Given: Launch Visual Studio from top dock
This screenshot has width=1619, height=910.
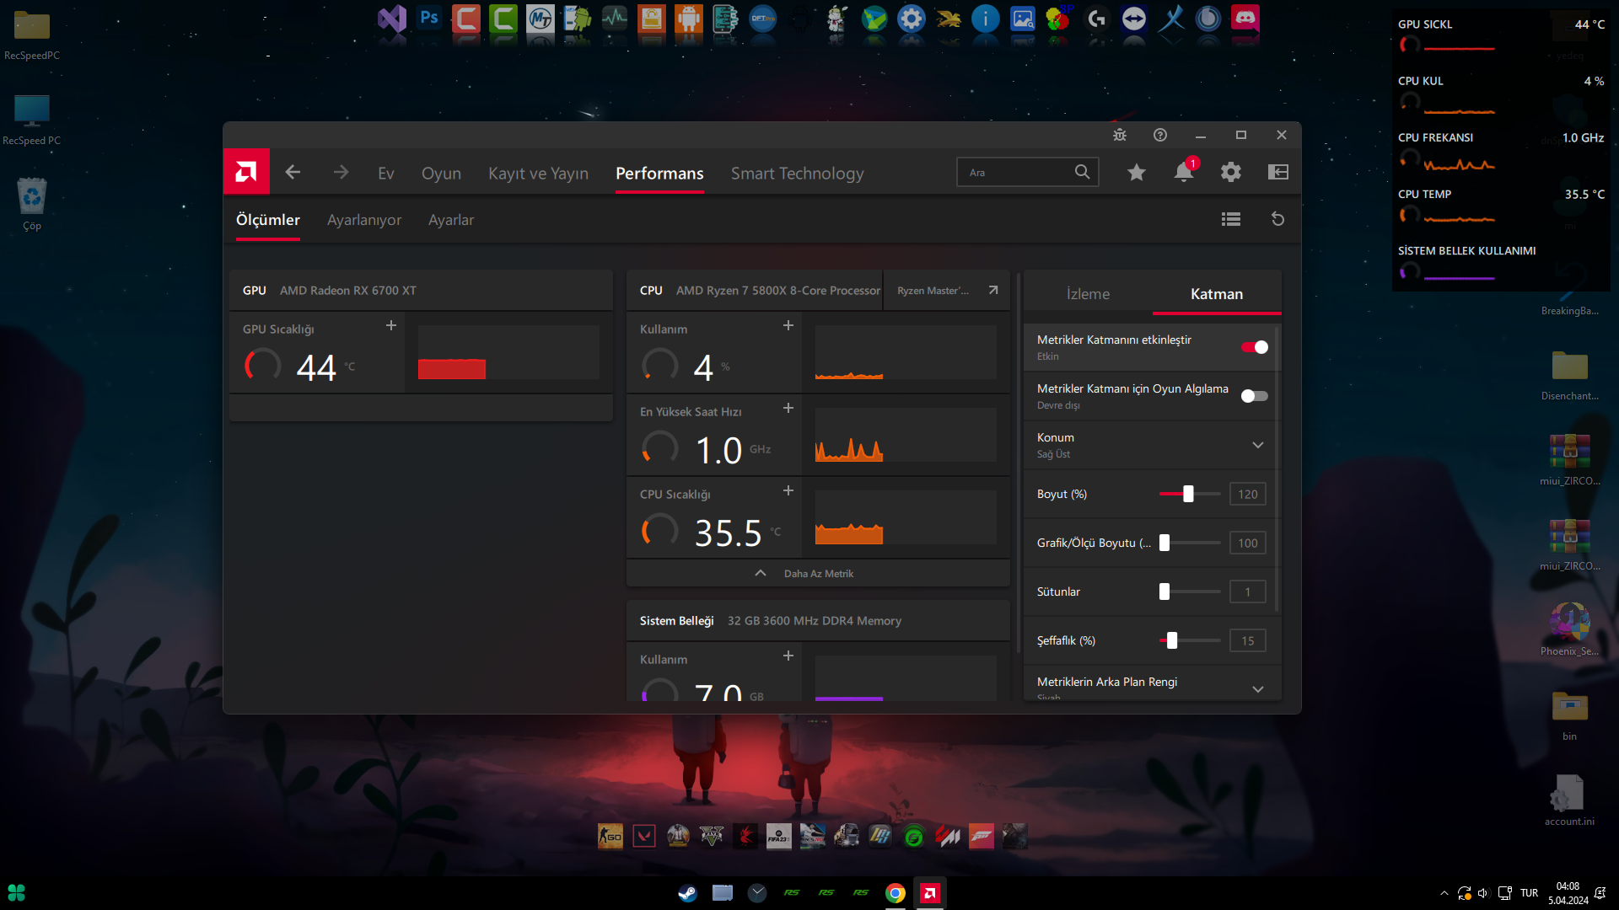Looking at the screenshot, I should point(392,19).
